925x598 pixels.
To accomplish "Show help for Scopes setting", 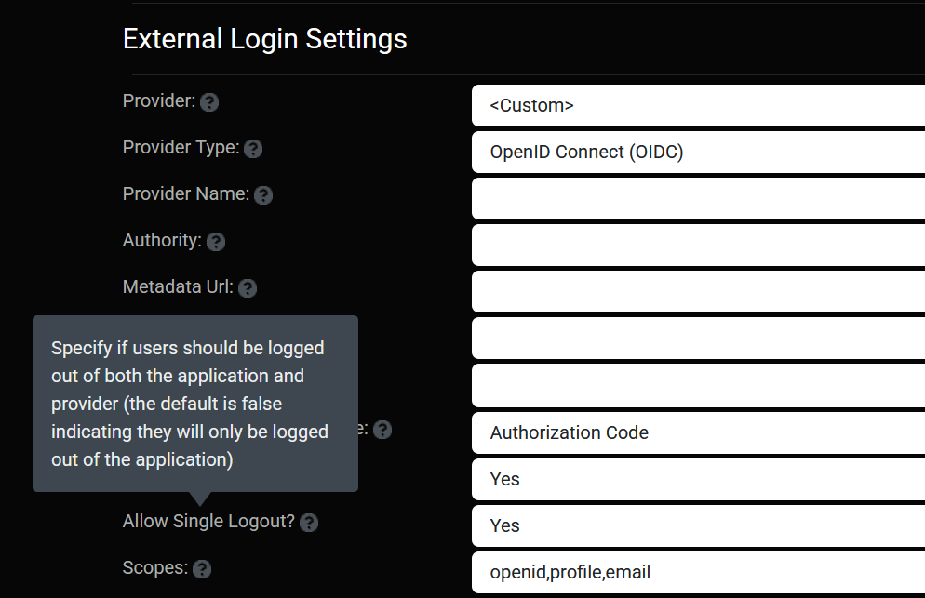I will [202, 569].
